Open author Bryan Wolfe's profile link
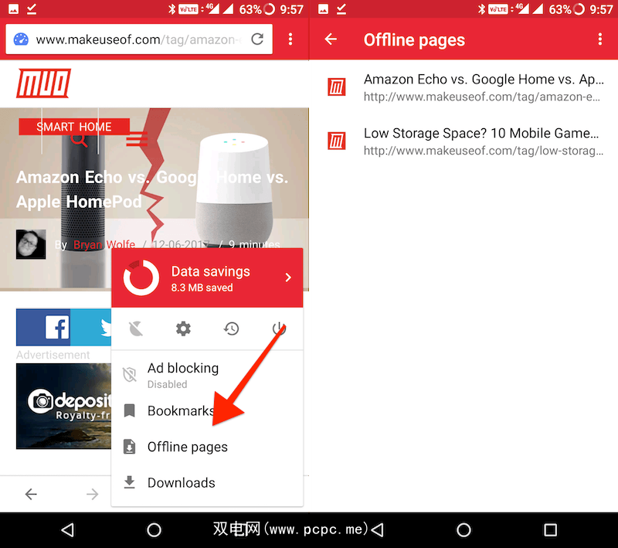This screenshot has width=618, height=548. 104,244
